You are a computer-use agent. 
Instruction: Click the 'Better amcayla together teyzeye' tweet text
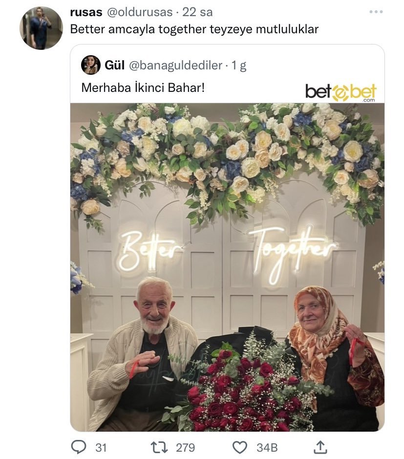[161, 29]
